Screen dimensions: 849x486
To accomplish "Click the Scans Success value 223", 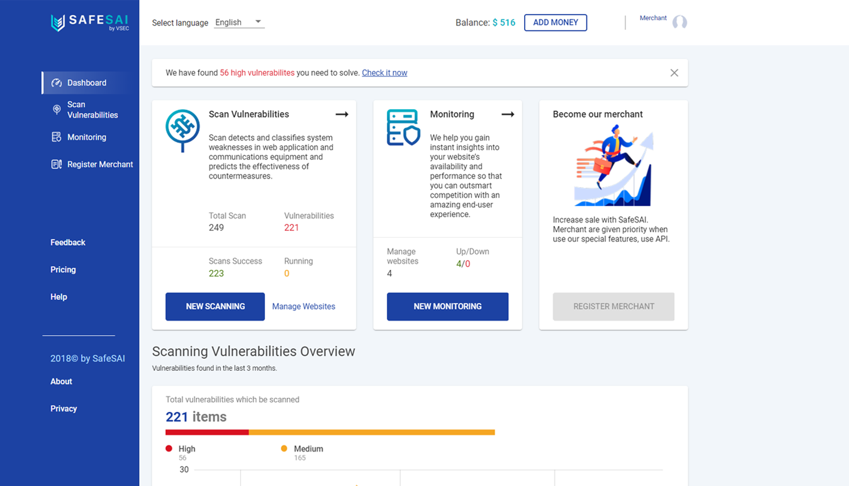I will (216, 274).
